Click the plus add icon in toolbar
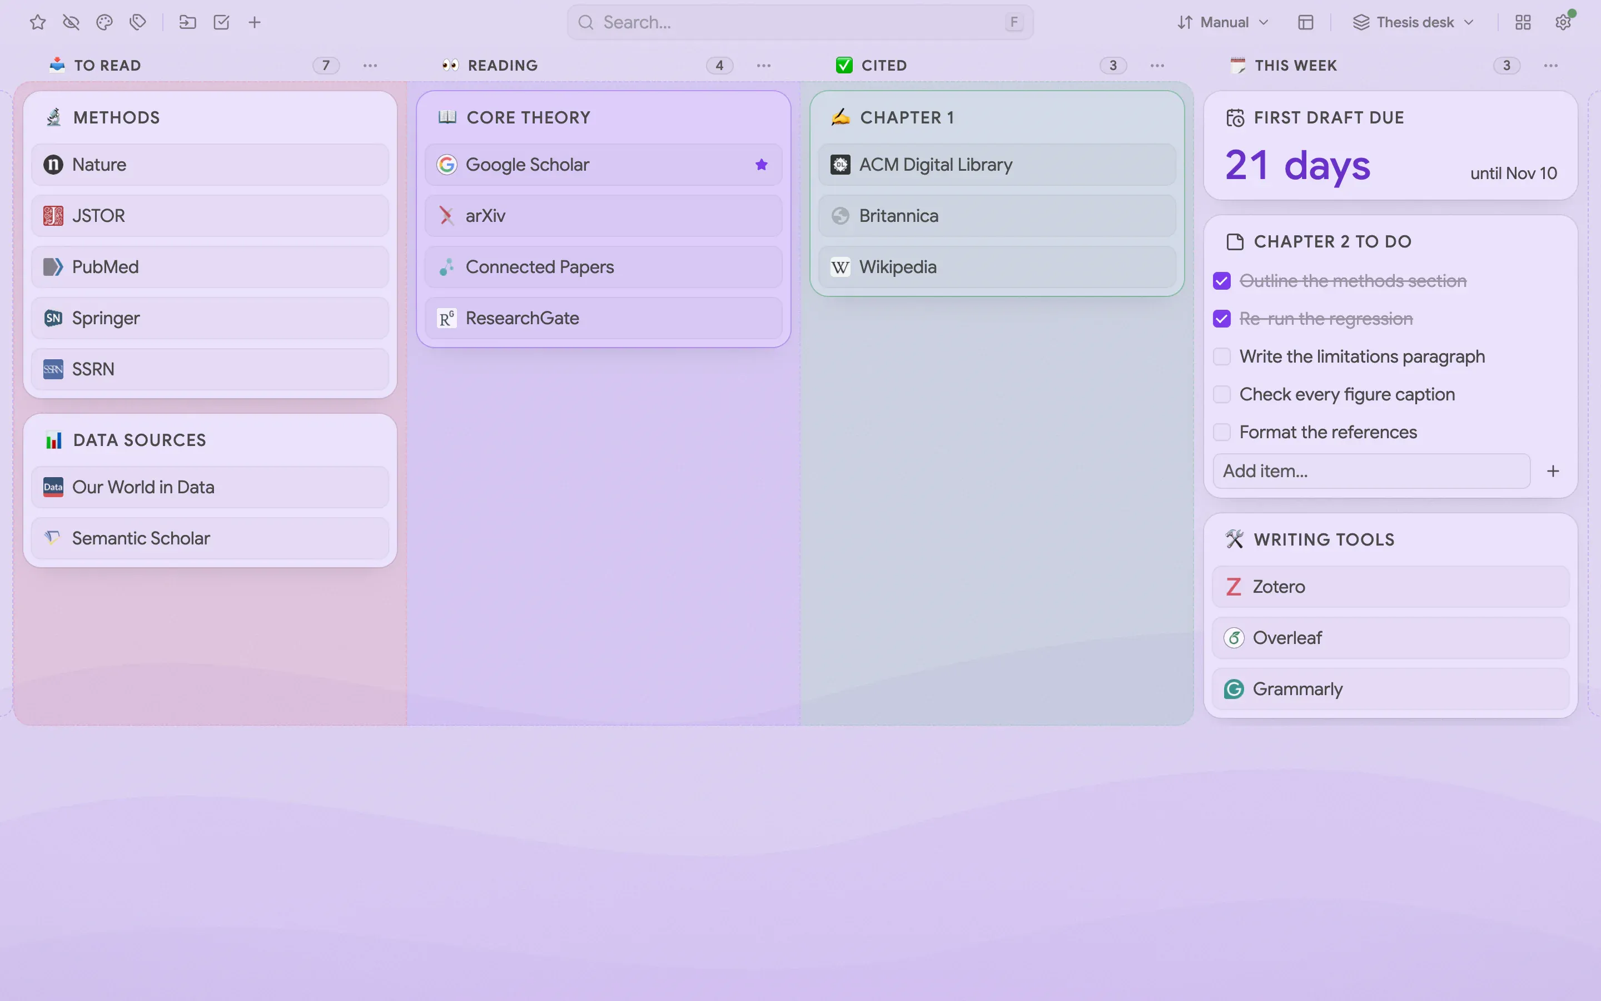The height and width of the screenshot is (1001, 1601). [255, 22]
